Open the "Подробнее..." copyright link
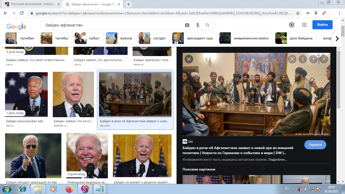The image size is (345, 194). point(278,160)
